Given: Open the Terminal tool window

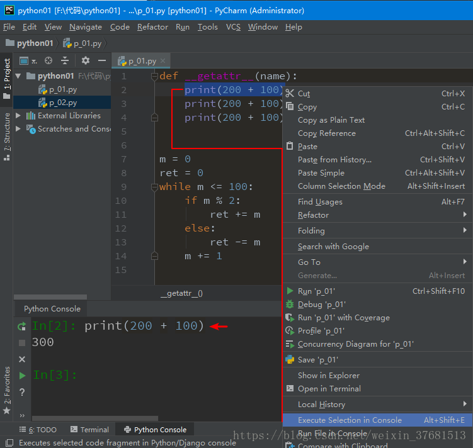Looking at the screenshot, I should point(89,430).
